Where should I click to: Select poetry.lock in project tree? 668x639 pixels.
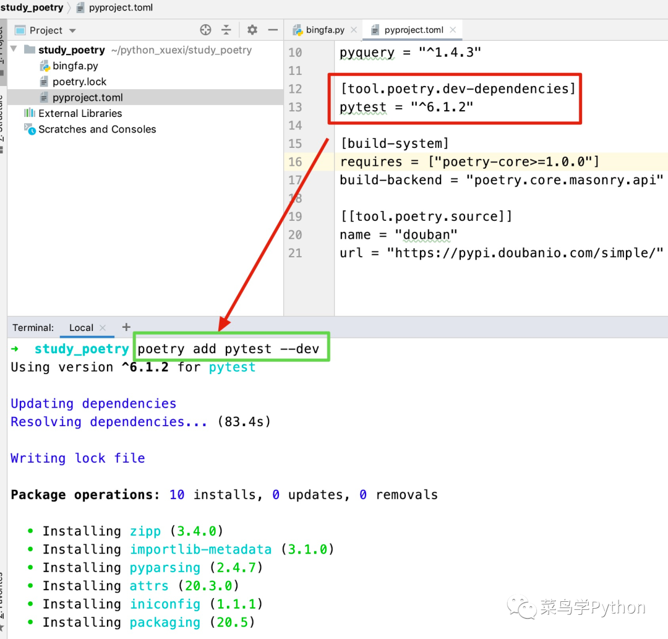tap(79, 82)
